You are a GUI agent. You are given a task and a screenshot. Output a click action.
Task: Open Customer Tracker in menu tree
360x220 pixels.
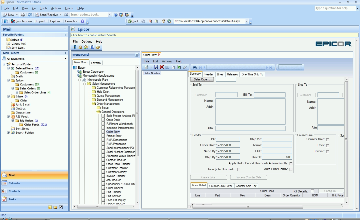[x=117, y=168]
